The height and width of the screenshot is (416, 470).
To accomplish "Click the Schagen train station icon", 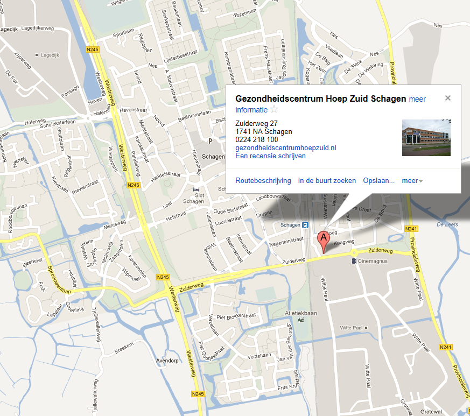I will pyautogui.click(x=305, y=225).
